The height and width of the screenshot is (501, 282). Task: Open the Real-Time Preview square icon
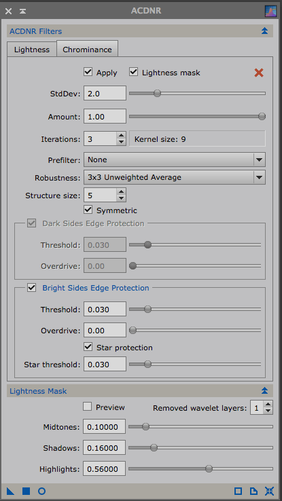[x=238, y=491]
